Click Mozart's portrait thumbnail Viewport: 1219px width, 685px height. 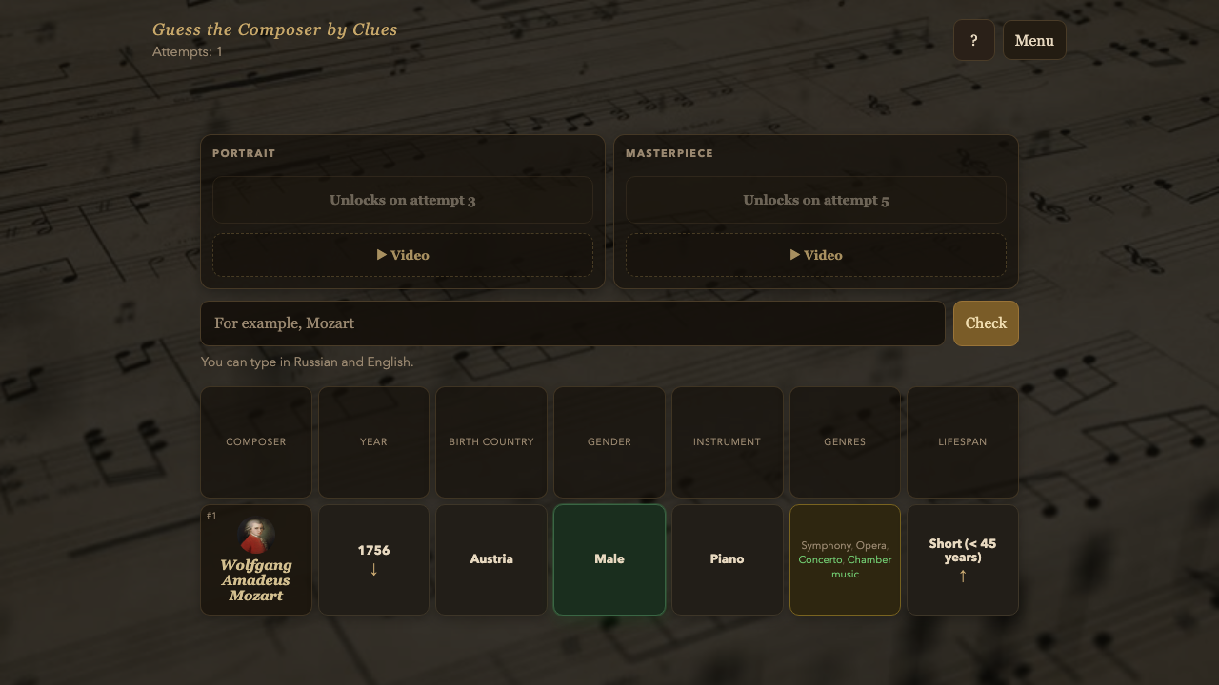[256, 536]
